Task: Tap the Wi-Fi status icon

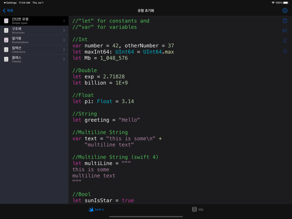Action: coord(273,3)
